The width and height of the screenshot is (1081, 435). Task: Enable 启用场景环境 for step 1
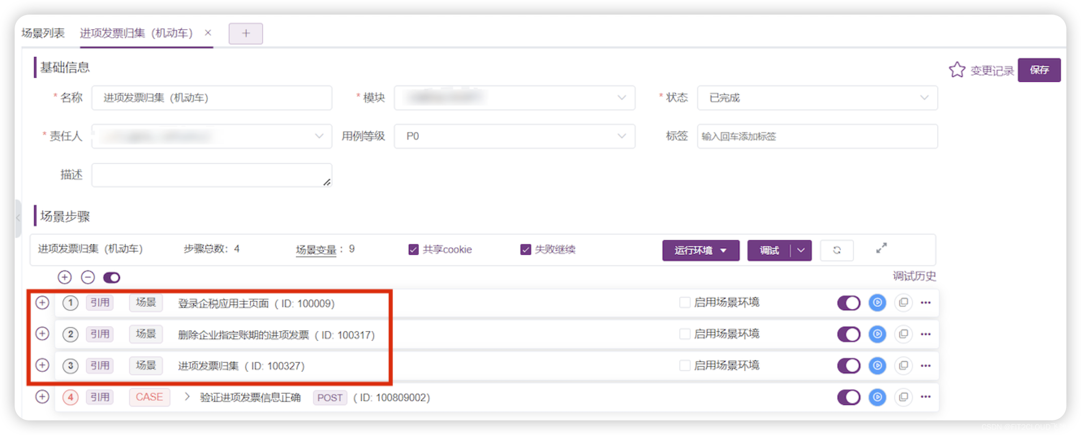pyautogui.click(x=684, y=302)
